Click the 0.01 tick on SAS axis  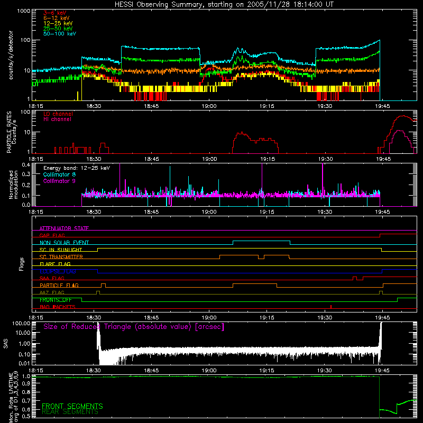coord(24,363)
